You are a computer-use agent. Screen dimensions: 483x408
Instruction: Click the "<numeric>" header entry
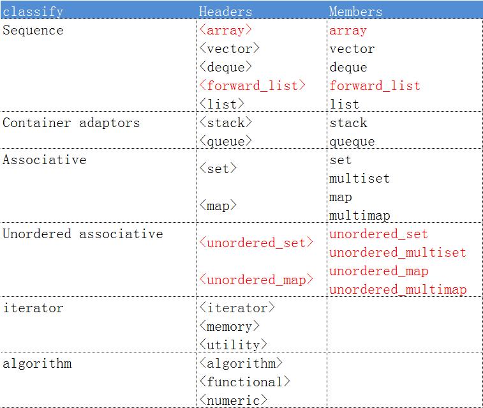pyautogui.click(x=233, y=400)
